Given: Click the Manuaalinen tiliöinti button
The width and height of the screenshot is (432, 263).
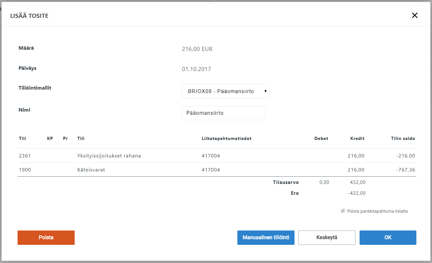Looking at the screenshot, I should 265,237.
